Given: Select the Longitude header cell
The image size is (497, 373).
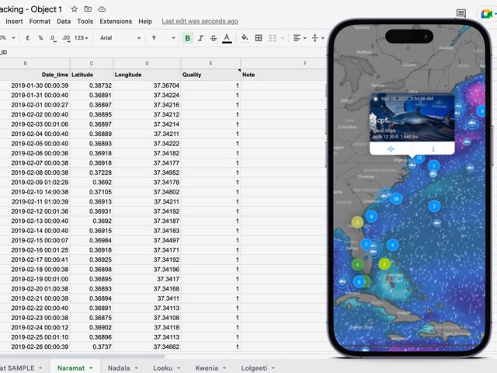Looking at the screenshot, I should pyautogui.click(x=147, y=75).
